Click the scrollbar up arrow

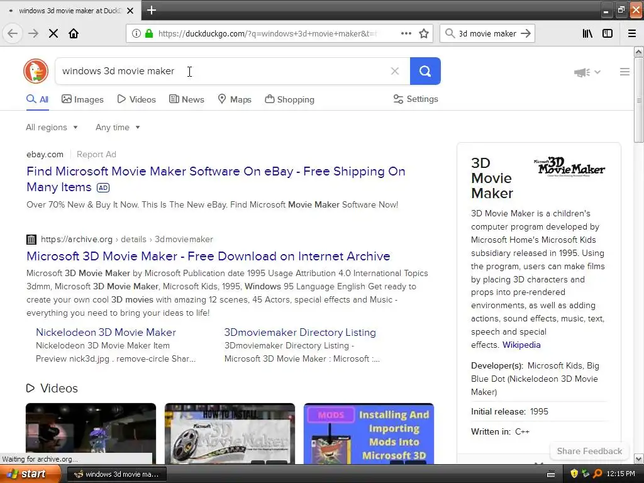point(639,52)
